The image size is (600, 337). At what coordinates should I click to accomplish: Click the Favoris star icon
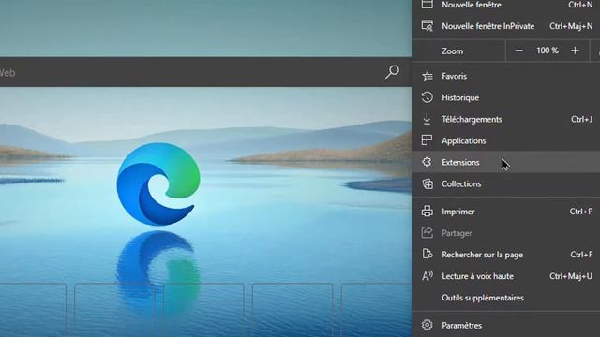(x=427, y=76)
